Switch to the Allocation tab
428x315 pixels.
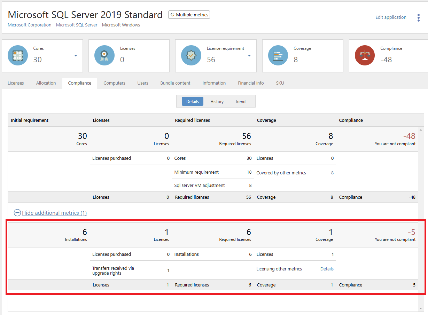[46, 83]
